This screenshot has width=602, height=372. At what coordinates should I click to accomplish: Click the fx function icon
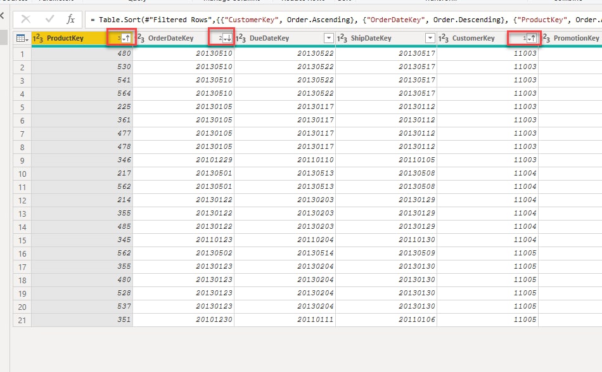pyautogui.click(x=70, y=19)
